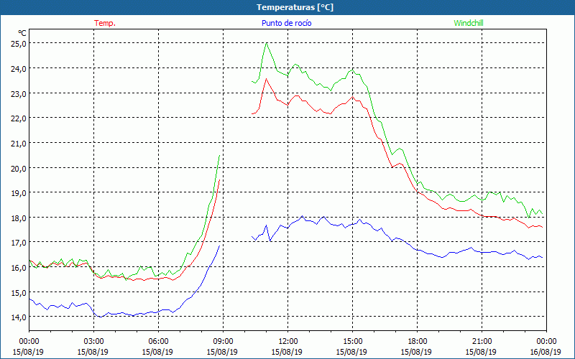The image size is (575, 359).
Task: Click the 06:00 time axis label
Action: 158,342
